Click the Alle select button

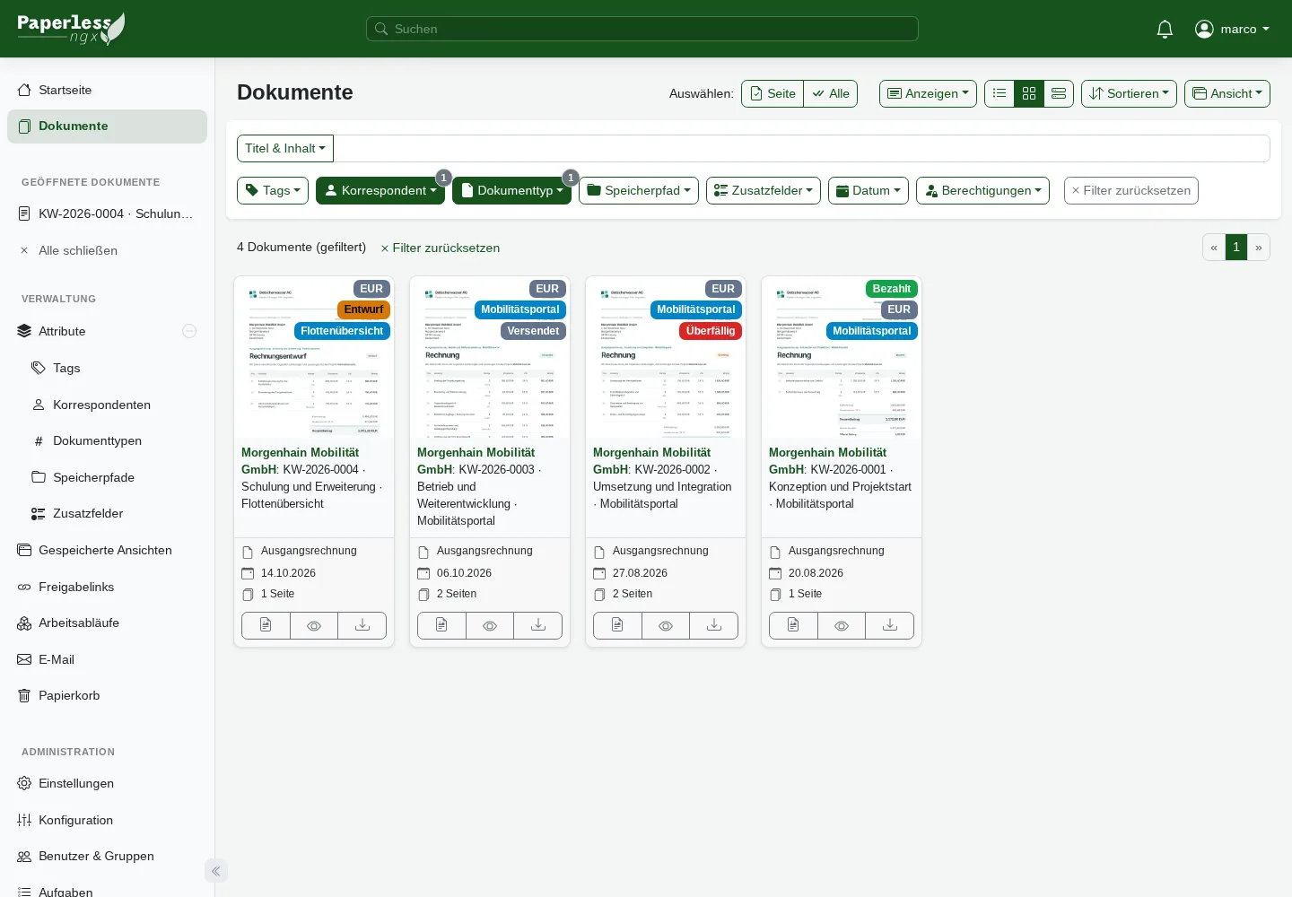830,93
